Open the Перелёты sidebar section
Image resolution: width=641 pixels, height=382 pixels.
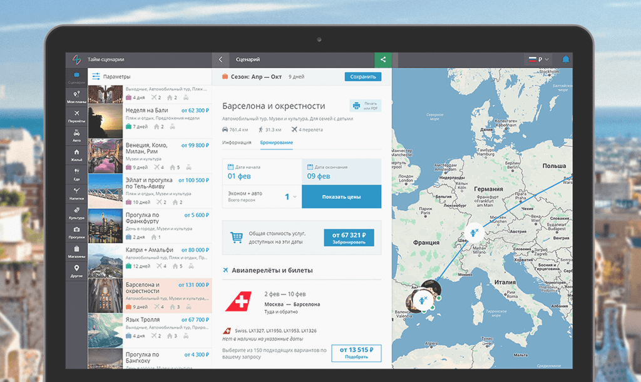[76, 116]
